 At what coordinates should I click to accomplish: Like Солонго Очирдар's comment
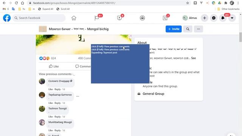50,89
